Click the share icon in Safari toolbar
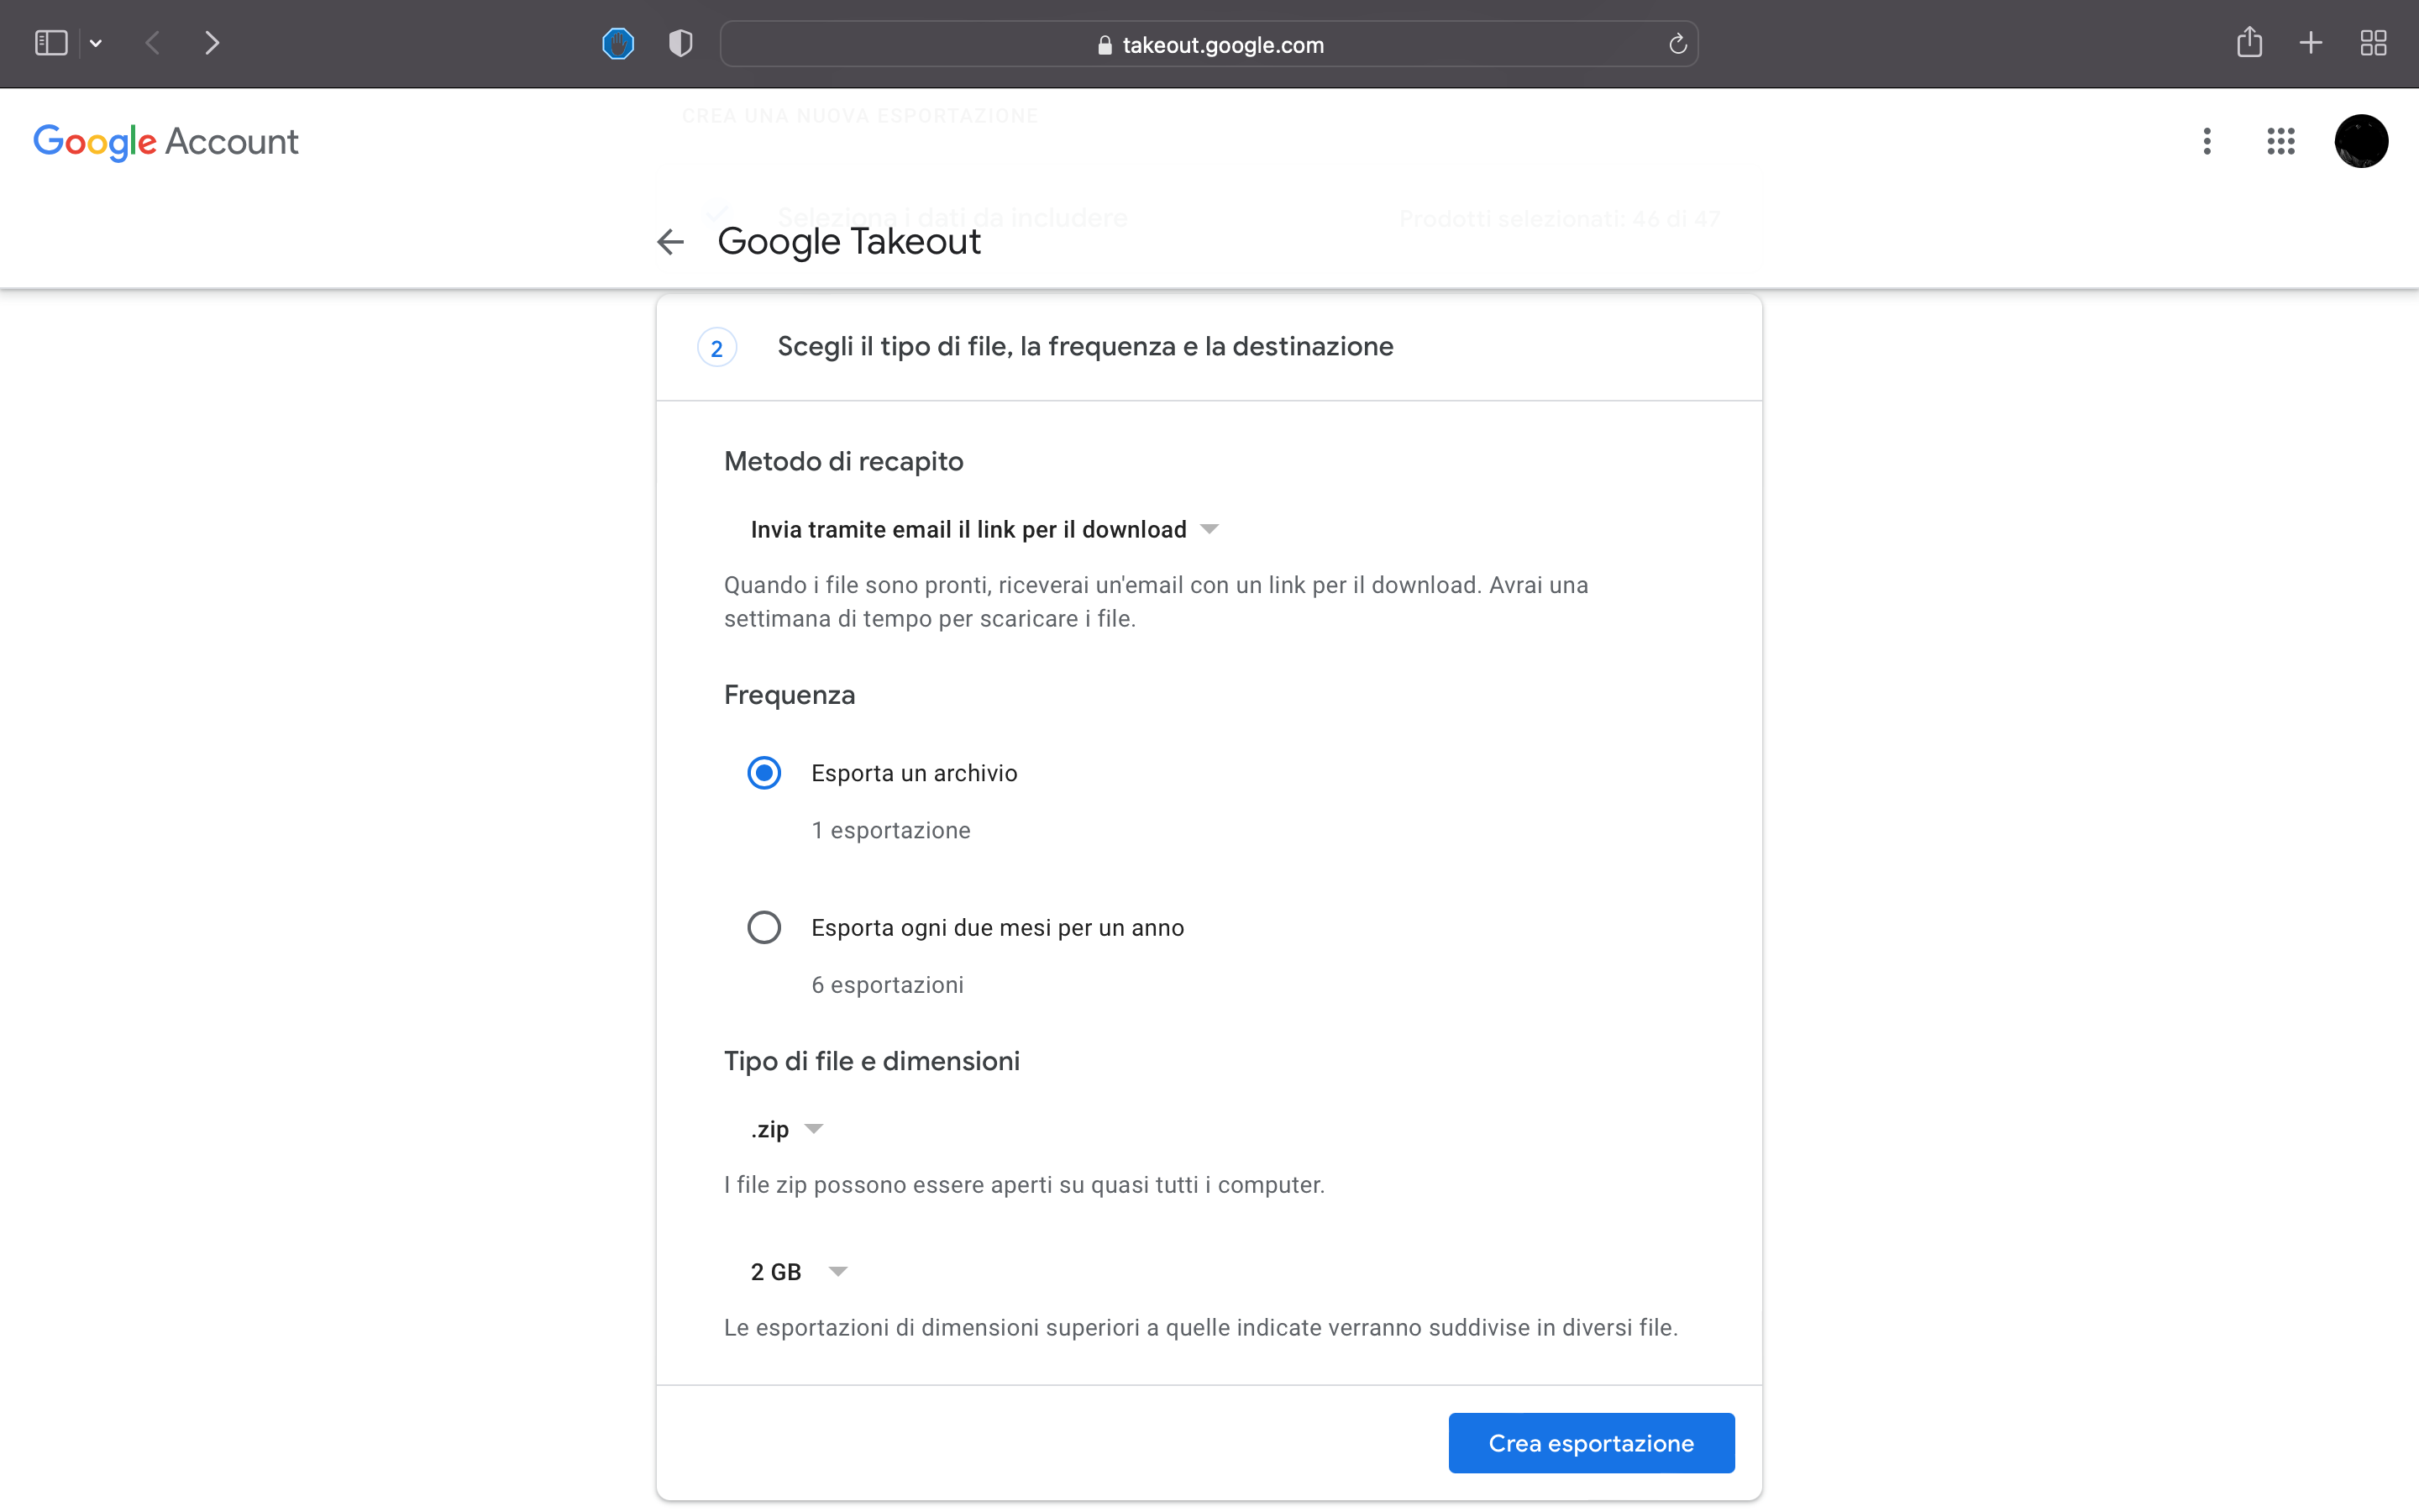Screen dimensions: 2419x1512 pyautogui.click(x=2249, y=43)
